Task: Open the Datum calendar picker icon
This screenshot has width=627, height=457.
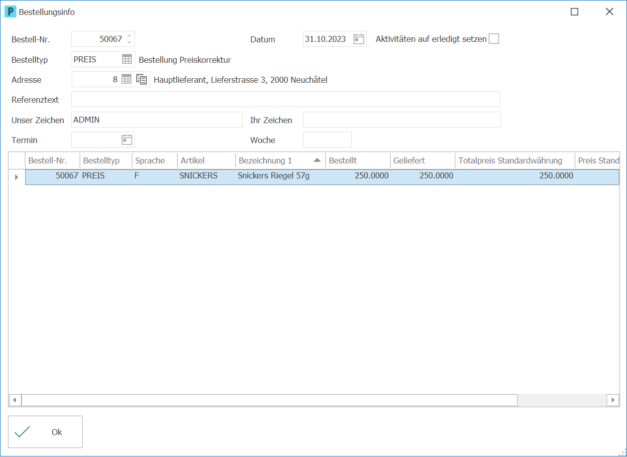Action: pos(359,39)
